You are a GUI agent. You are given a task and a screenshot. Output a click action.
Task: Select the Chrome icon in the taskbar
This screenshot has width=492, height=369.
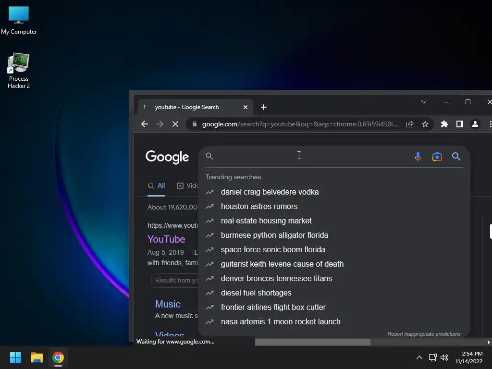(x=58, y=357)
